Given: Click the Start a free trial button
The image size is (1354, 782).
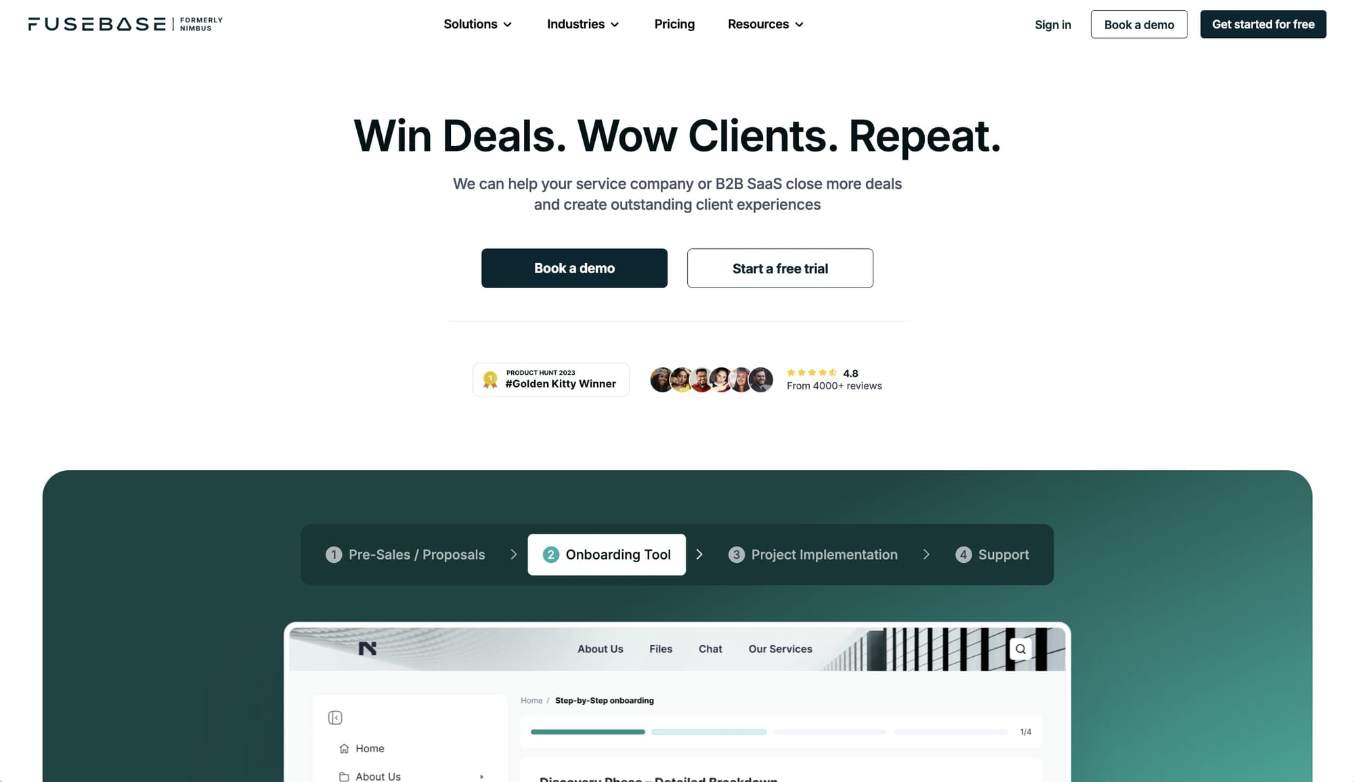Looking at the screenshot, I should pyautogui.click(x=781, y=268).
